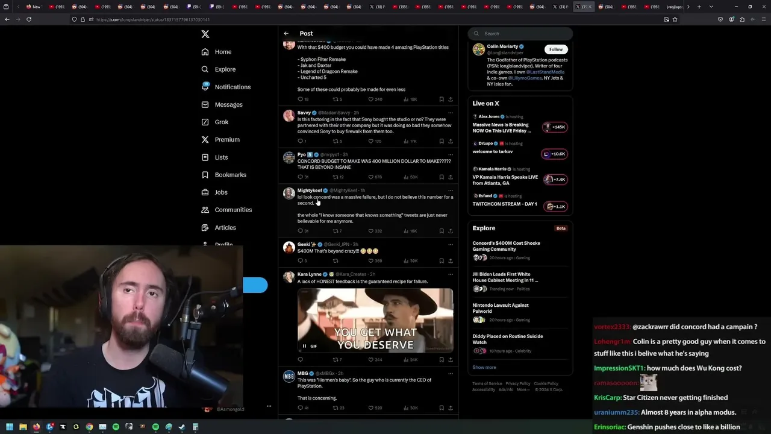Reply to Genki's $400M tweet

tap(301, 261)
